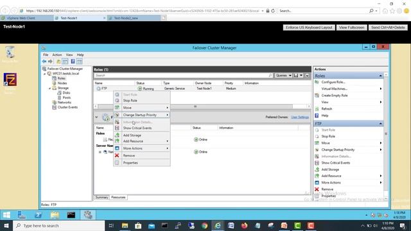Select the FTP role row
411x231 pixels.
click(202, 89)
